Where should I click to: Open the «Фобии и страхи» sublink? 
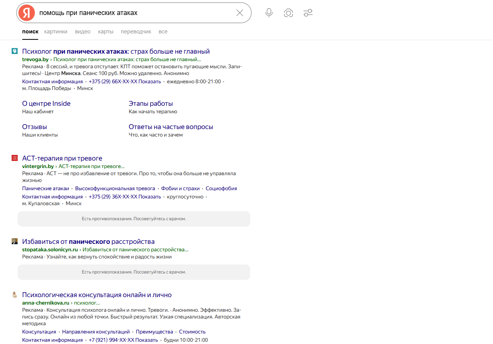pyautogui.click(x=180, y=188)
